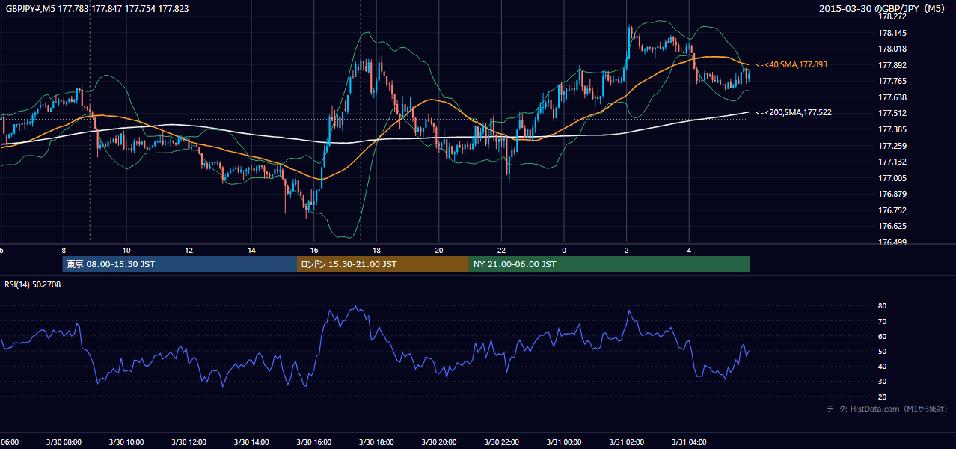Select the London session bar ロンドン 15:30-21:00 JST
Viewport: 956px width, 449px height.
[x=383, y=264]
